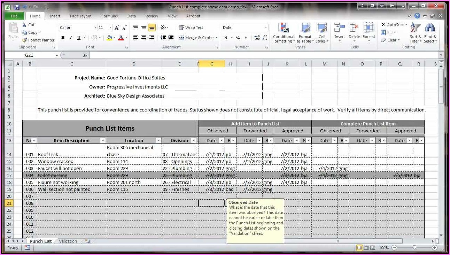Open the Validation sheet tab
This screenshot has width=450, height=255.
click(x=68, y=241)
